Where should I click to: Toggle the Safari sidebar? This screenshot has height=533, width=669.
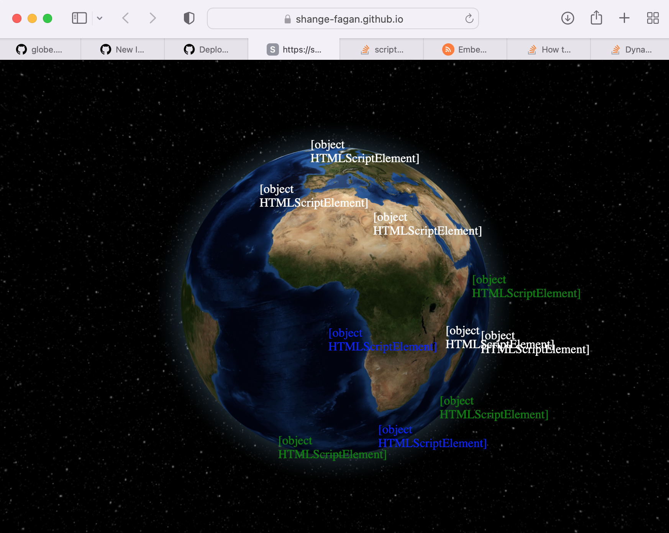(x=79, y=18)
